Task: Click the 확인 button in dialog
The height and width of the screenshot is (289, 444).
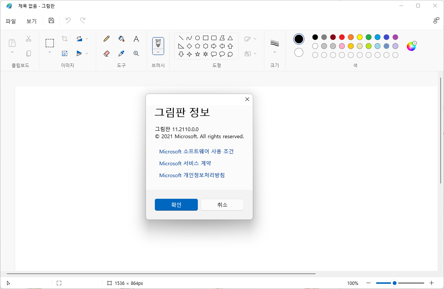Action: tap(176, 205)
